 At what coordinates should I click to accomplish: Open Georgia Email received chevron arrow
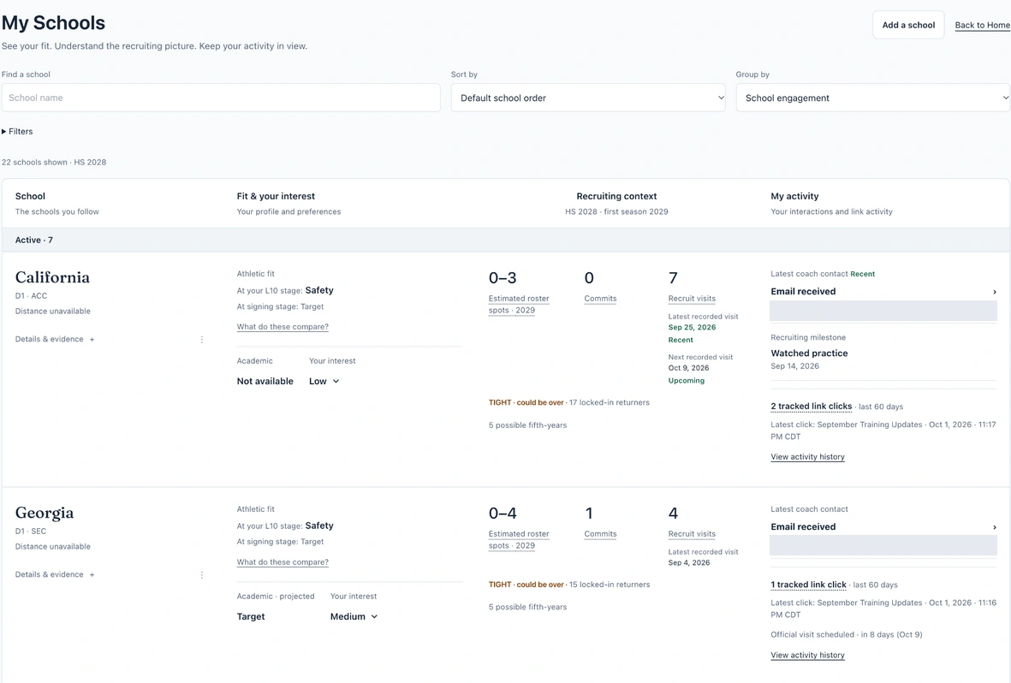pyautogui.click(x=994, y=527)
